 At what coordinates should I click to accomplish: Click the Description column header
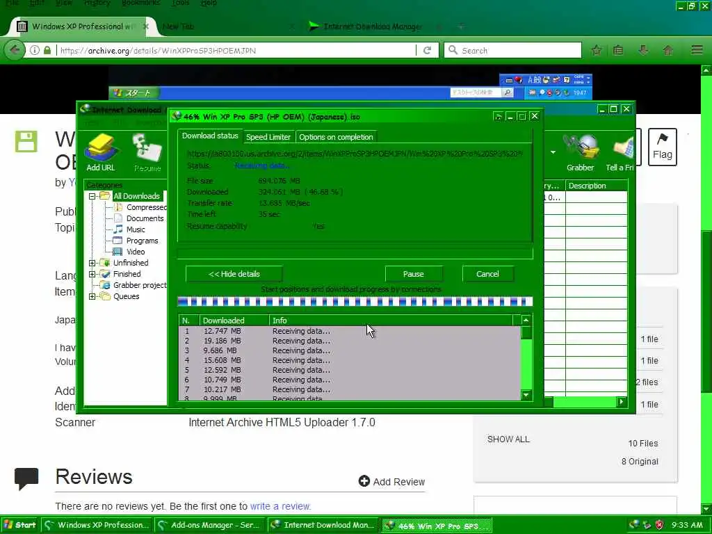(596, 186)
